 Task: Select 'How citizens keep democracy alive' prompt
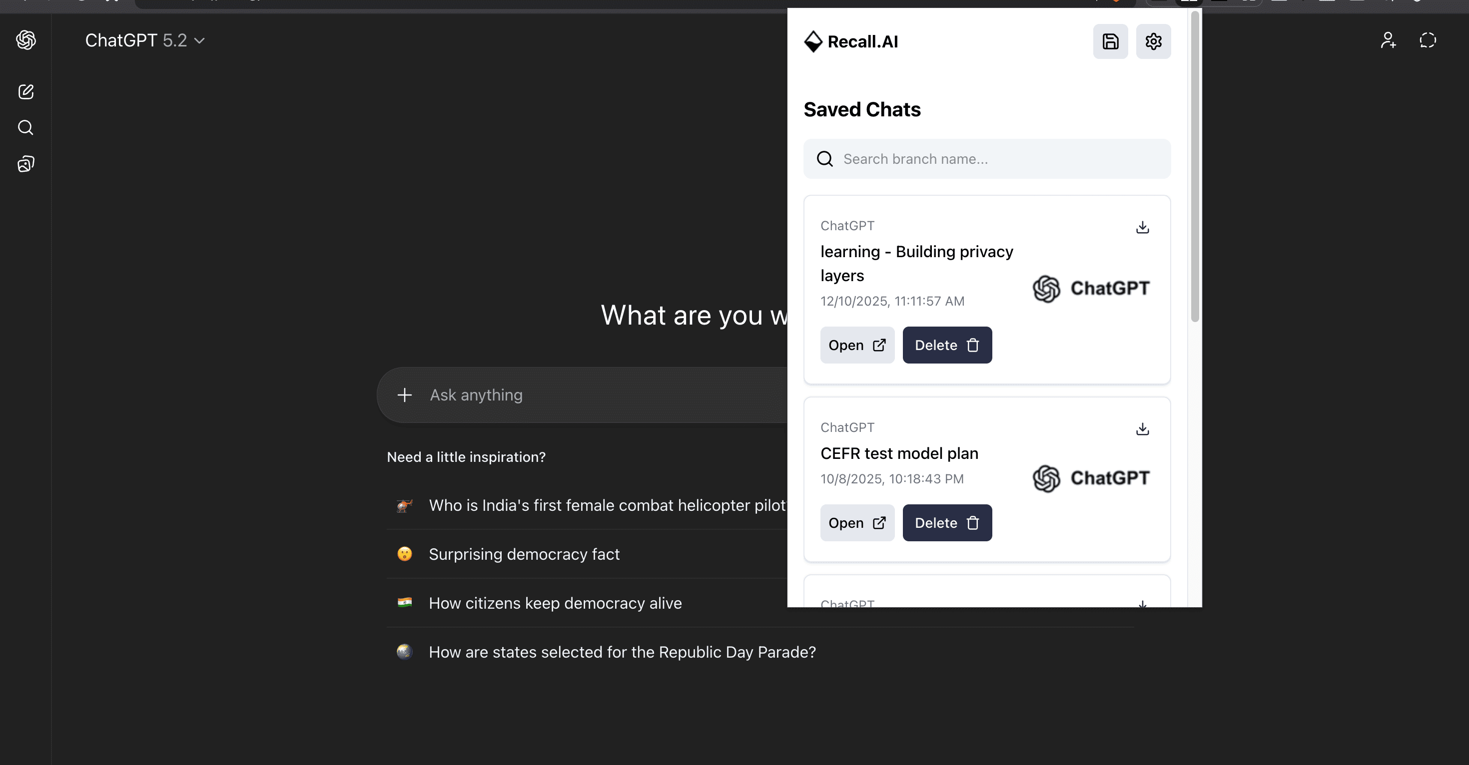[x=554, y=603]
